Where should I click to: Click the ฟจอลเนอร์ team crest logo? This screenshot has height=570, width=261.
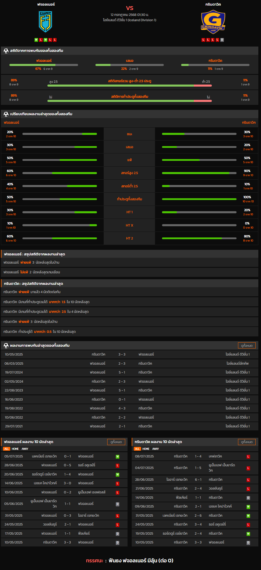pos(45,22)
